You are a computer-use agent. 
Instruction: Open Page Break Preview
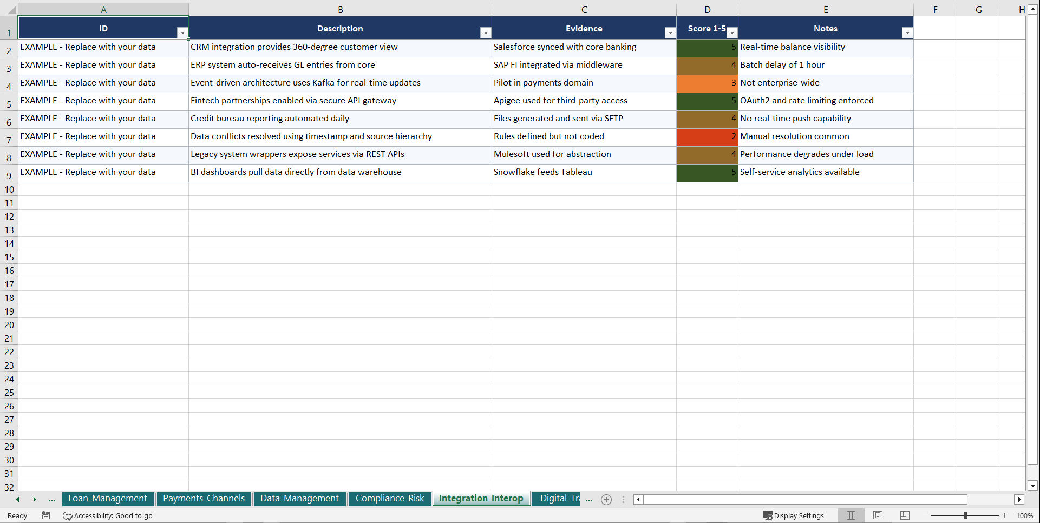(x=904, y=515)
